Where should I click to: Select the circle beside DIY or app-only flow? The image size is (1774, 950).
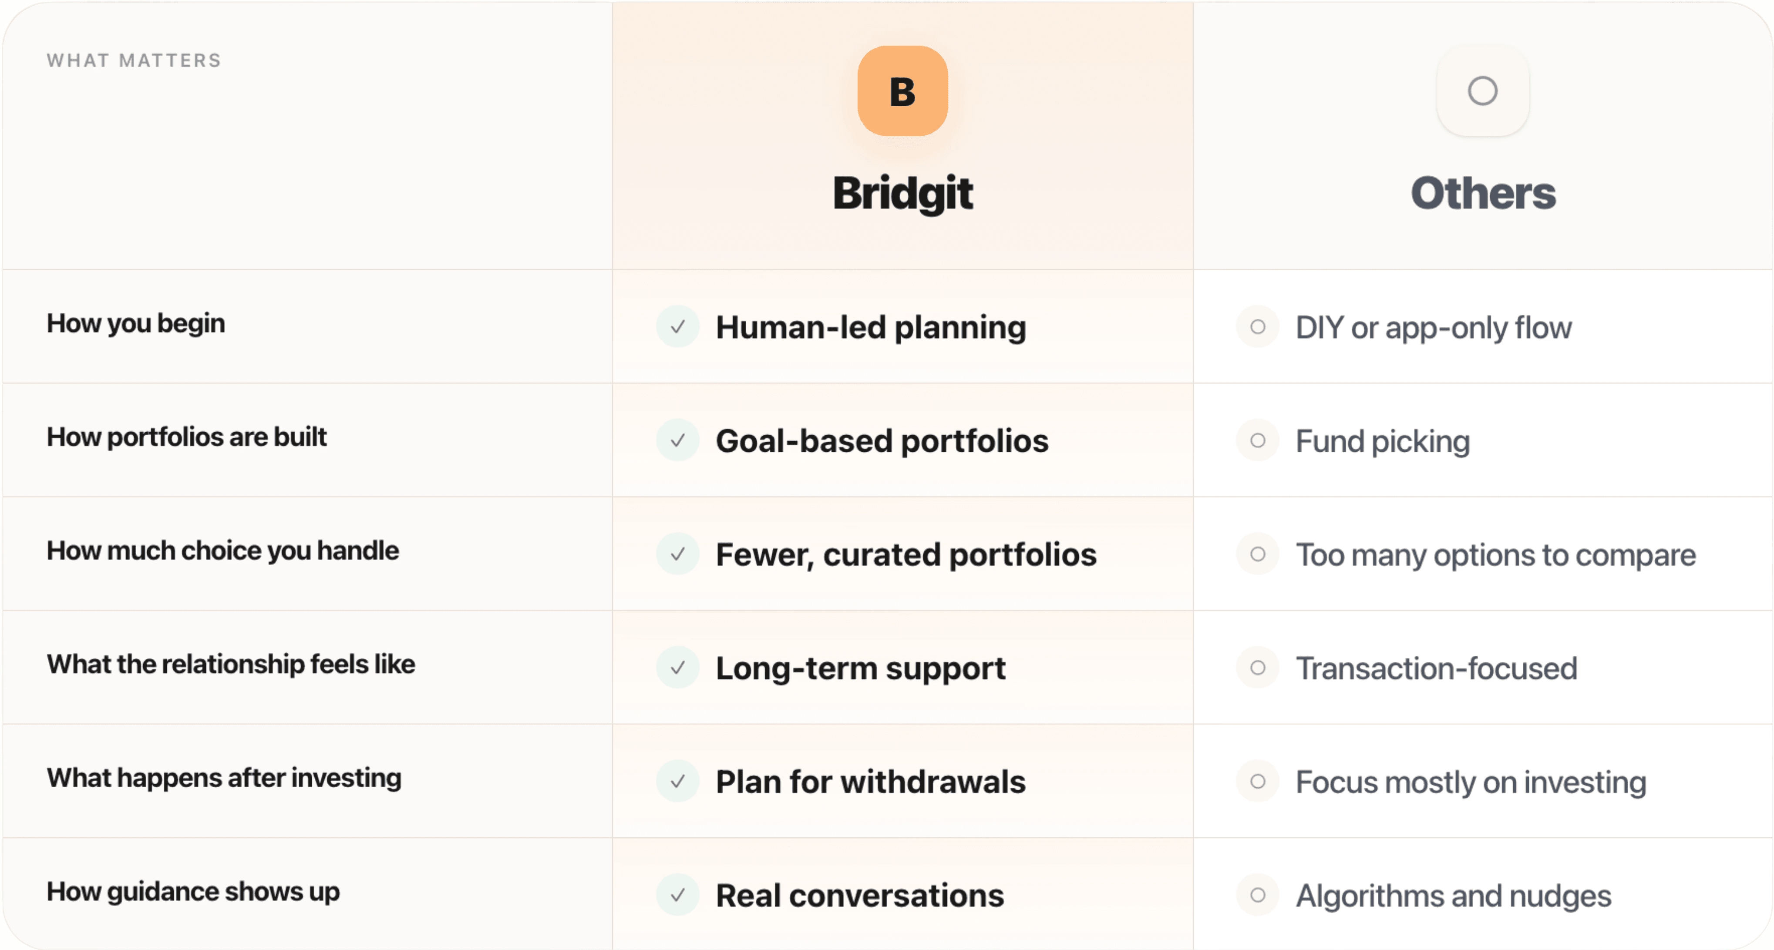1258,326
